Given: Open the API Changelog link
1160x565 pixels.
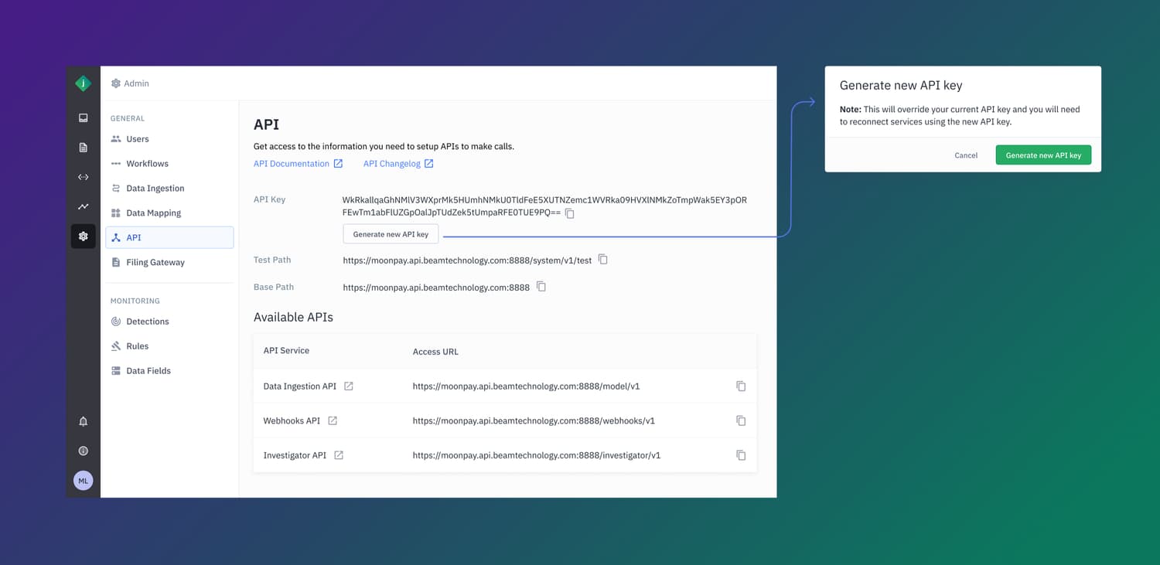Looking at the screenshot, I should (x=398, y=164).
